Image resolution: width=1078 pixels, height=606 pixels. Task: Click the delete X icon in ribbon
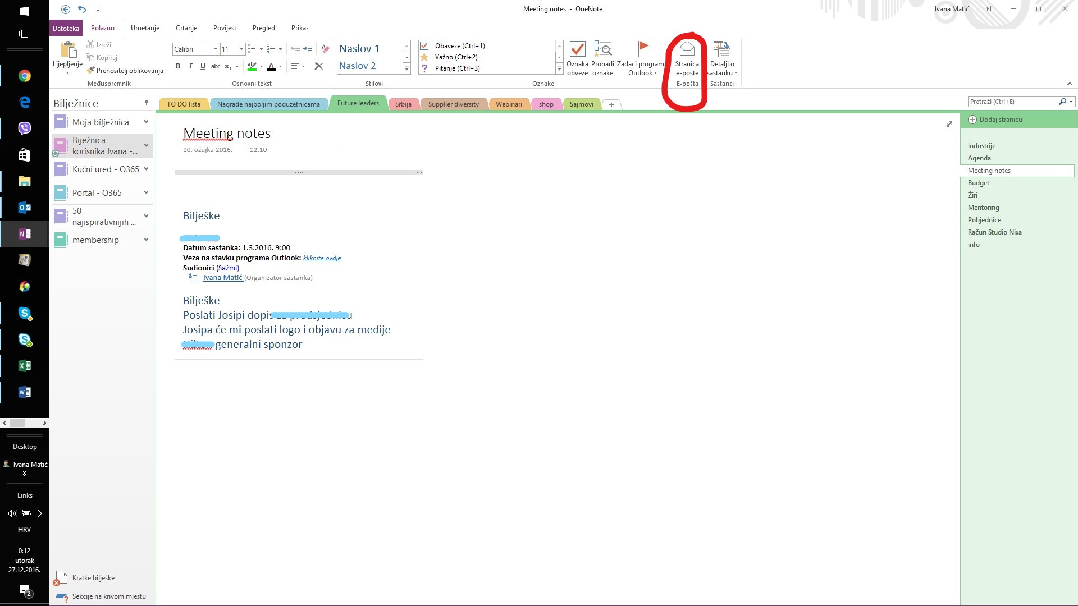pyautogui.click(x=319, y=66)
